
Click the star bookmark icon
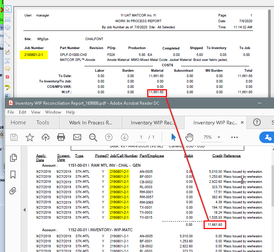(30, 137)
